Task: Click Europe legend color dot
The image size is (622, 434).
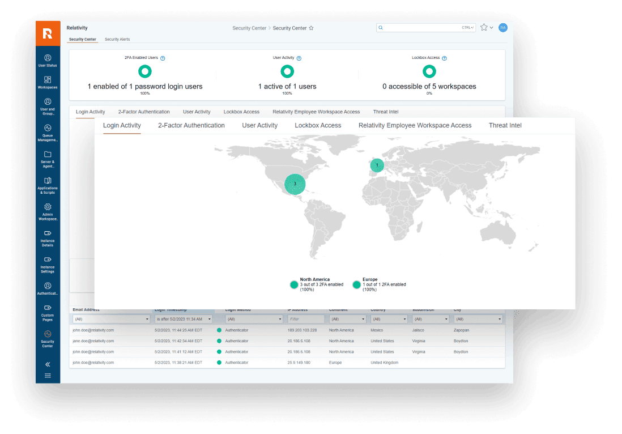Action: (357, 284)
